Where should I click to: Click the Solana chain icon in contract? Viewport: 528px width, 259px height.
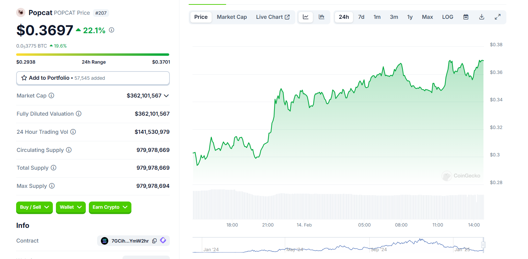[105, 241]
